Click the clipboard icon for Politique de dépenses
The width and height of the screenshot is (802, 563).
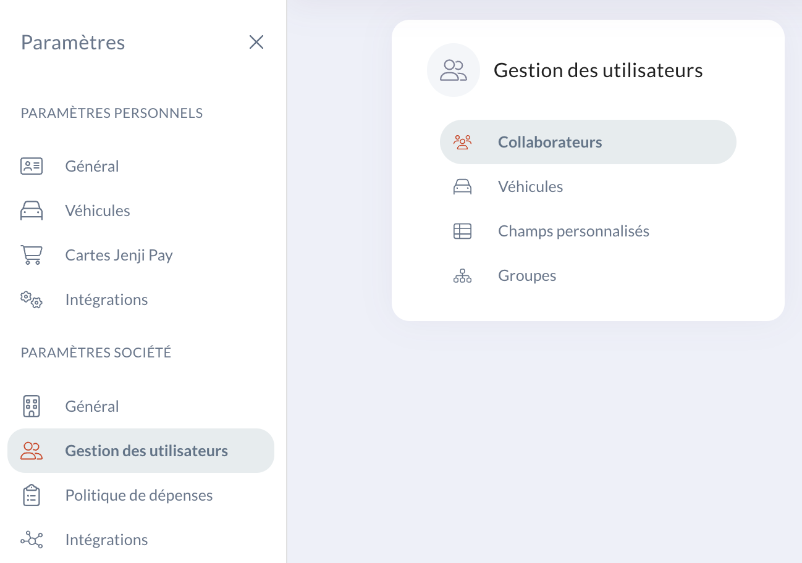pyautogui.click(x=32, y=495)
